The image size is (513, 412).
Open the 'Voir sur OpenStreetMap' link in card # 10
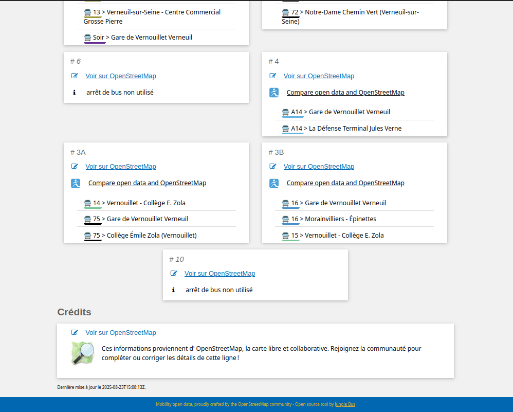click(220, 274)
